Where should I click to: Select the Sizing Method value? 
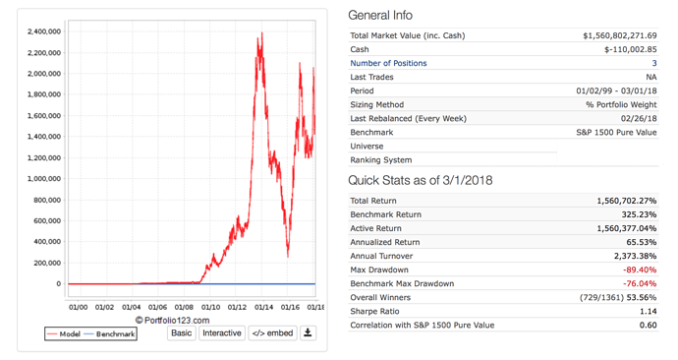click(x=621, y=104)
